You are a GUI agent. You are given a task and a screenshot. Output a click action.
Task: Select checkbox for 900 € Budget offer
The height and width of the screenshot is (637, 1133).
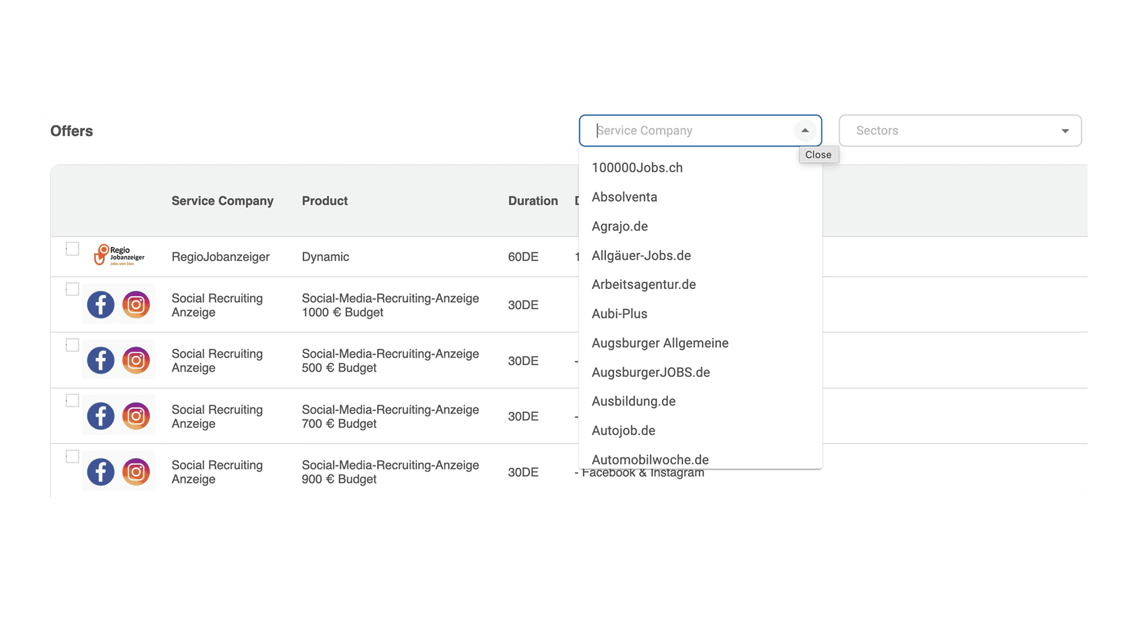(x=73, y=457)
